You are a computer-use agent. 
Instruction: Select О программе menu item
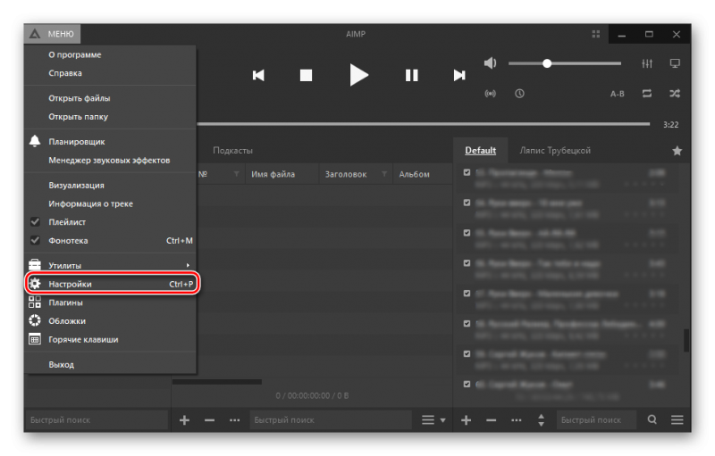click(110, 54)
